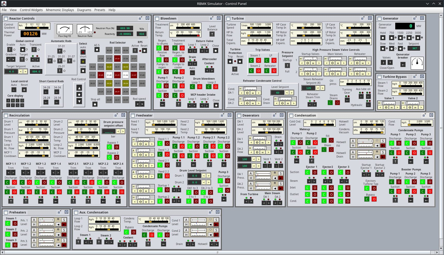The width and height of the screenshot is (444, 255).
Task: Toggle the Global control Enable switch
Action: pos(10,50)
